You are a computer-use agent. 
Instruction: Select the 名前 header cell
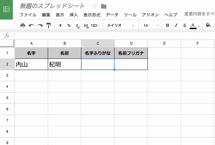tap(65, 53)
